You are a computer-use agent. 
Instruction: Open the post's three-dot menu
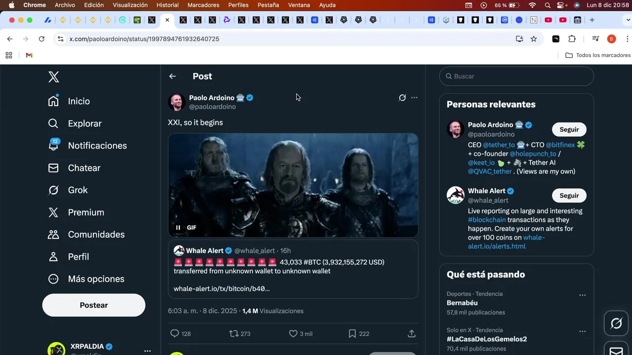coord(414,98)
